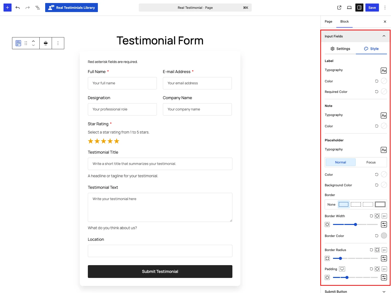
Task: Open Border Radius unit px dropdown
Action: pos(384,250)
